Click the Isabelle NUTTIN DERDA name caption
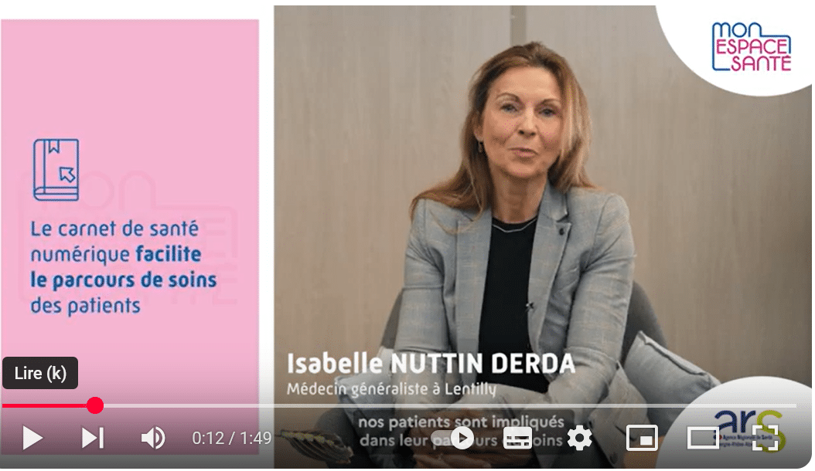The height and width of the screenshot is (471, 815). [431, 364]
